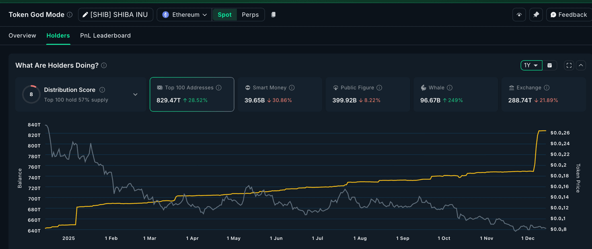592x249 pixels.
Task: Select the Whale holder metric card
Action: click(456, 94)
